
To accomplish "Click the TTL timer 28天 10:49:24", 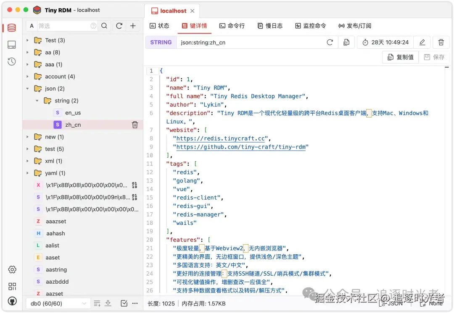I will [x=385, y=42].
